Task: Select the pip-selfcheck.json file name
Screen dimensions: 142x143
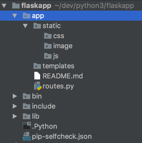Action: (62, 136)
